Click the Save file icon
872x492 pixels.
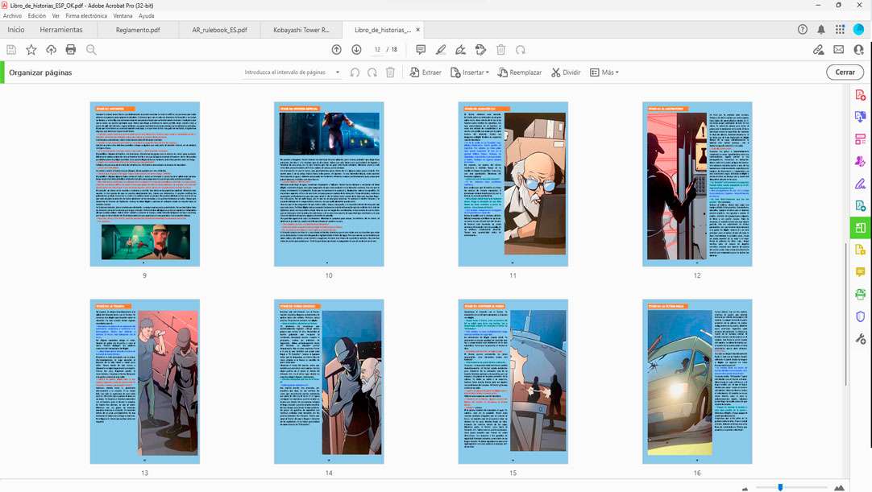point(11,50)
